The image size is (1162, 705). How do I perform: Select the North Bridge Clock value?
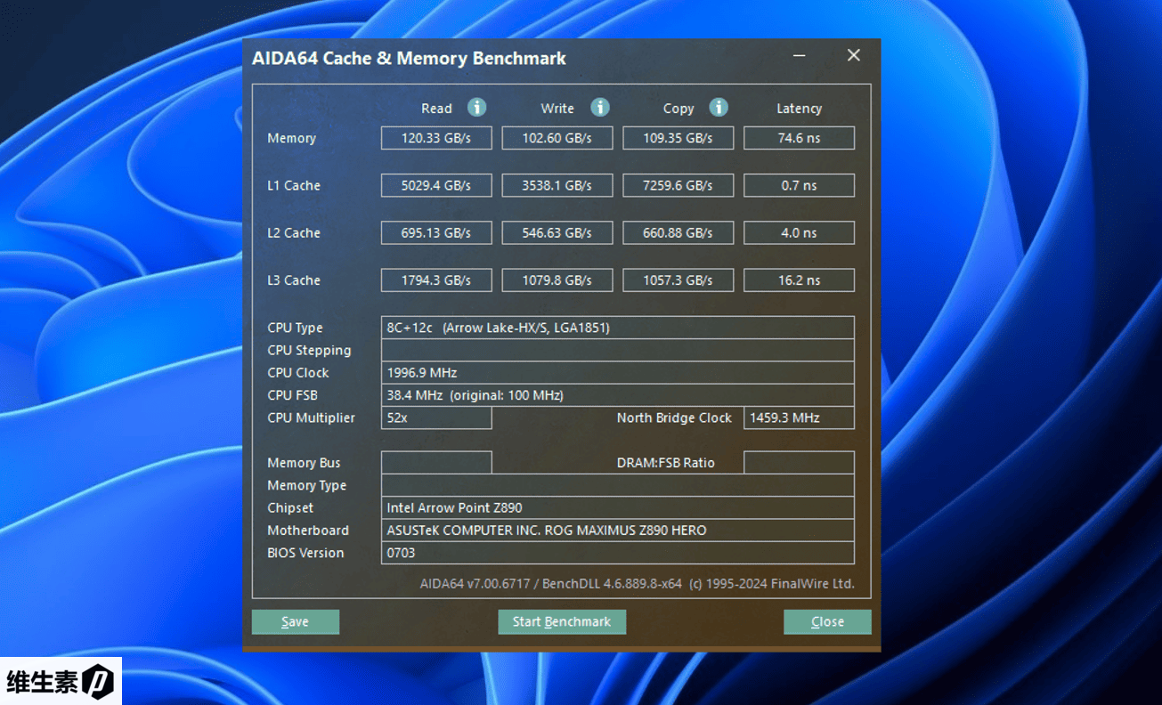tap(799, 417)
